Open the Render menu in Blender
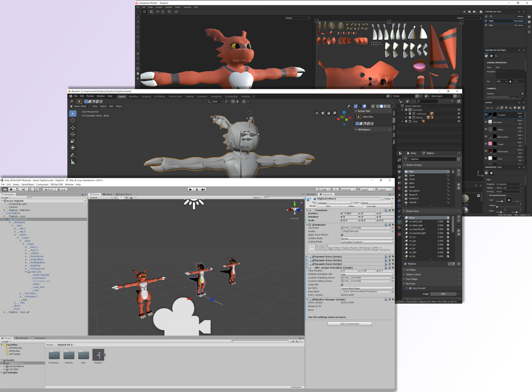 pyautogui.click(x=90, y=96)
